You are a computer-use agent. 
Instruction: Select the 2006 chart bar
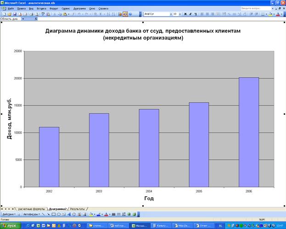(x=249, y=132)
